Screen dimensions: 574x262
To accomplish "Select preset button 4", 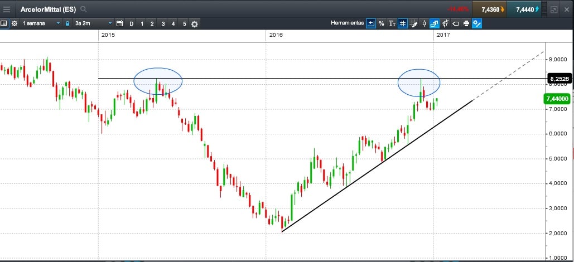I will (173, 24).
